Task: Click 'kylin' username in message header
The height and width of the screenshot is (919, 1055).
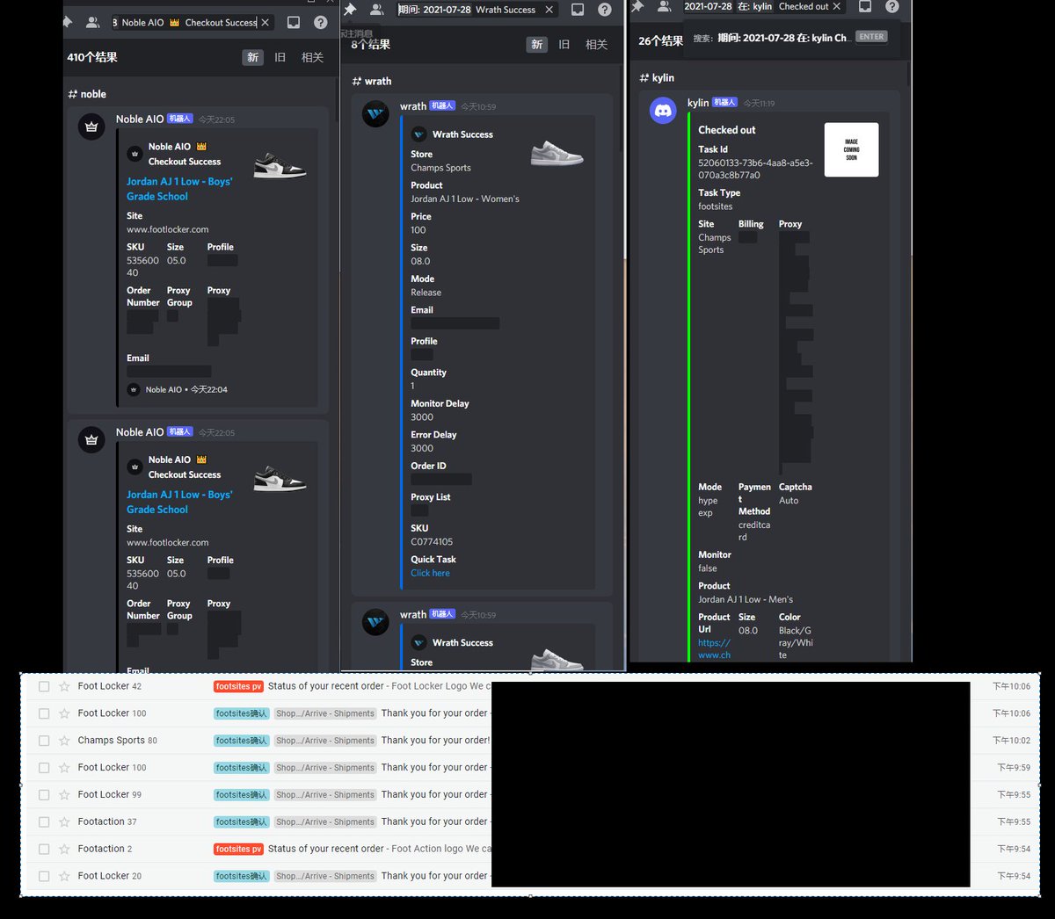Action: pyautogui.click(x=698, y=103)
